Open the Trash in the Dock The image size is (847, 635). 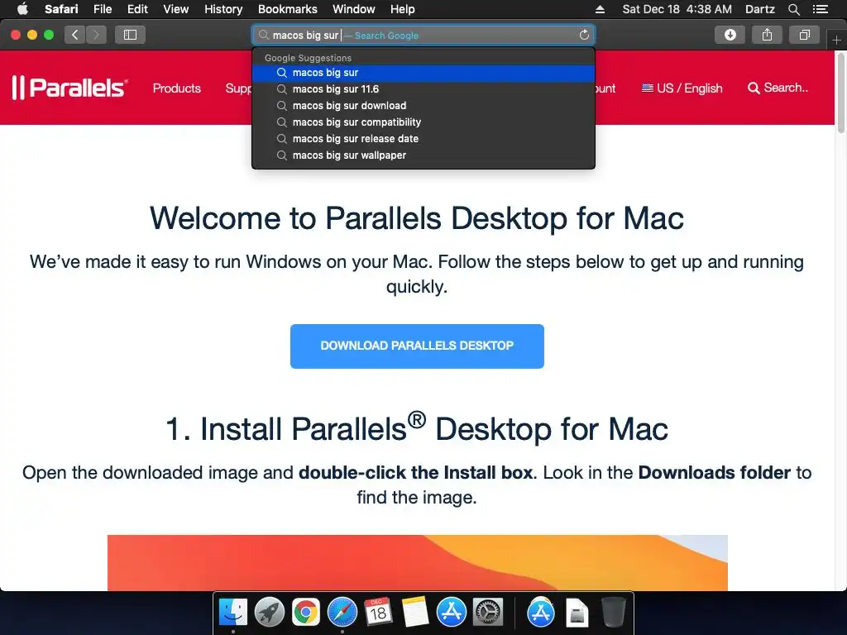pyautogui.click(x=614, y=613)
